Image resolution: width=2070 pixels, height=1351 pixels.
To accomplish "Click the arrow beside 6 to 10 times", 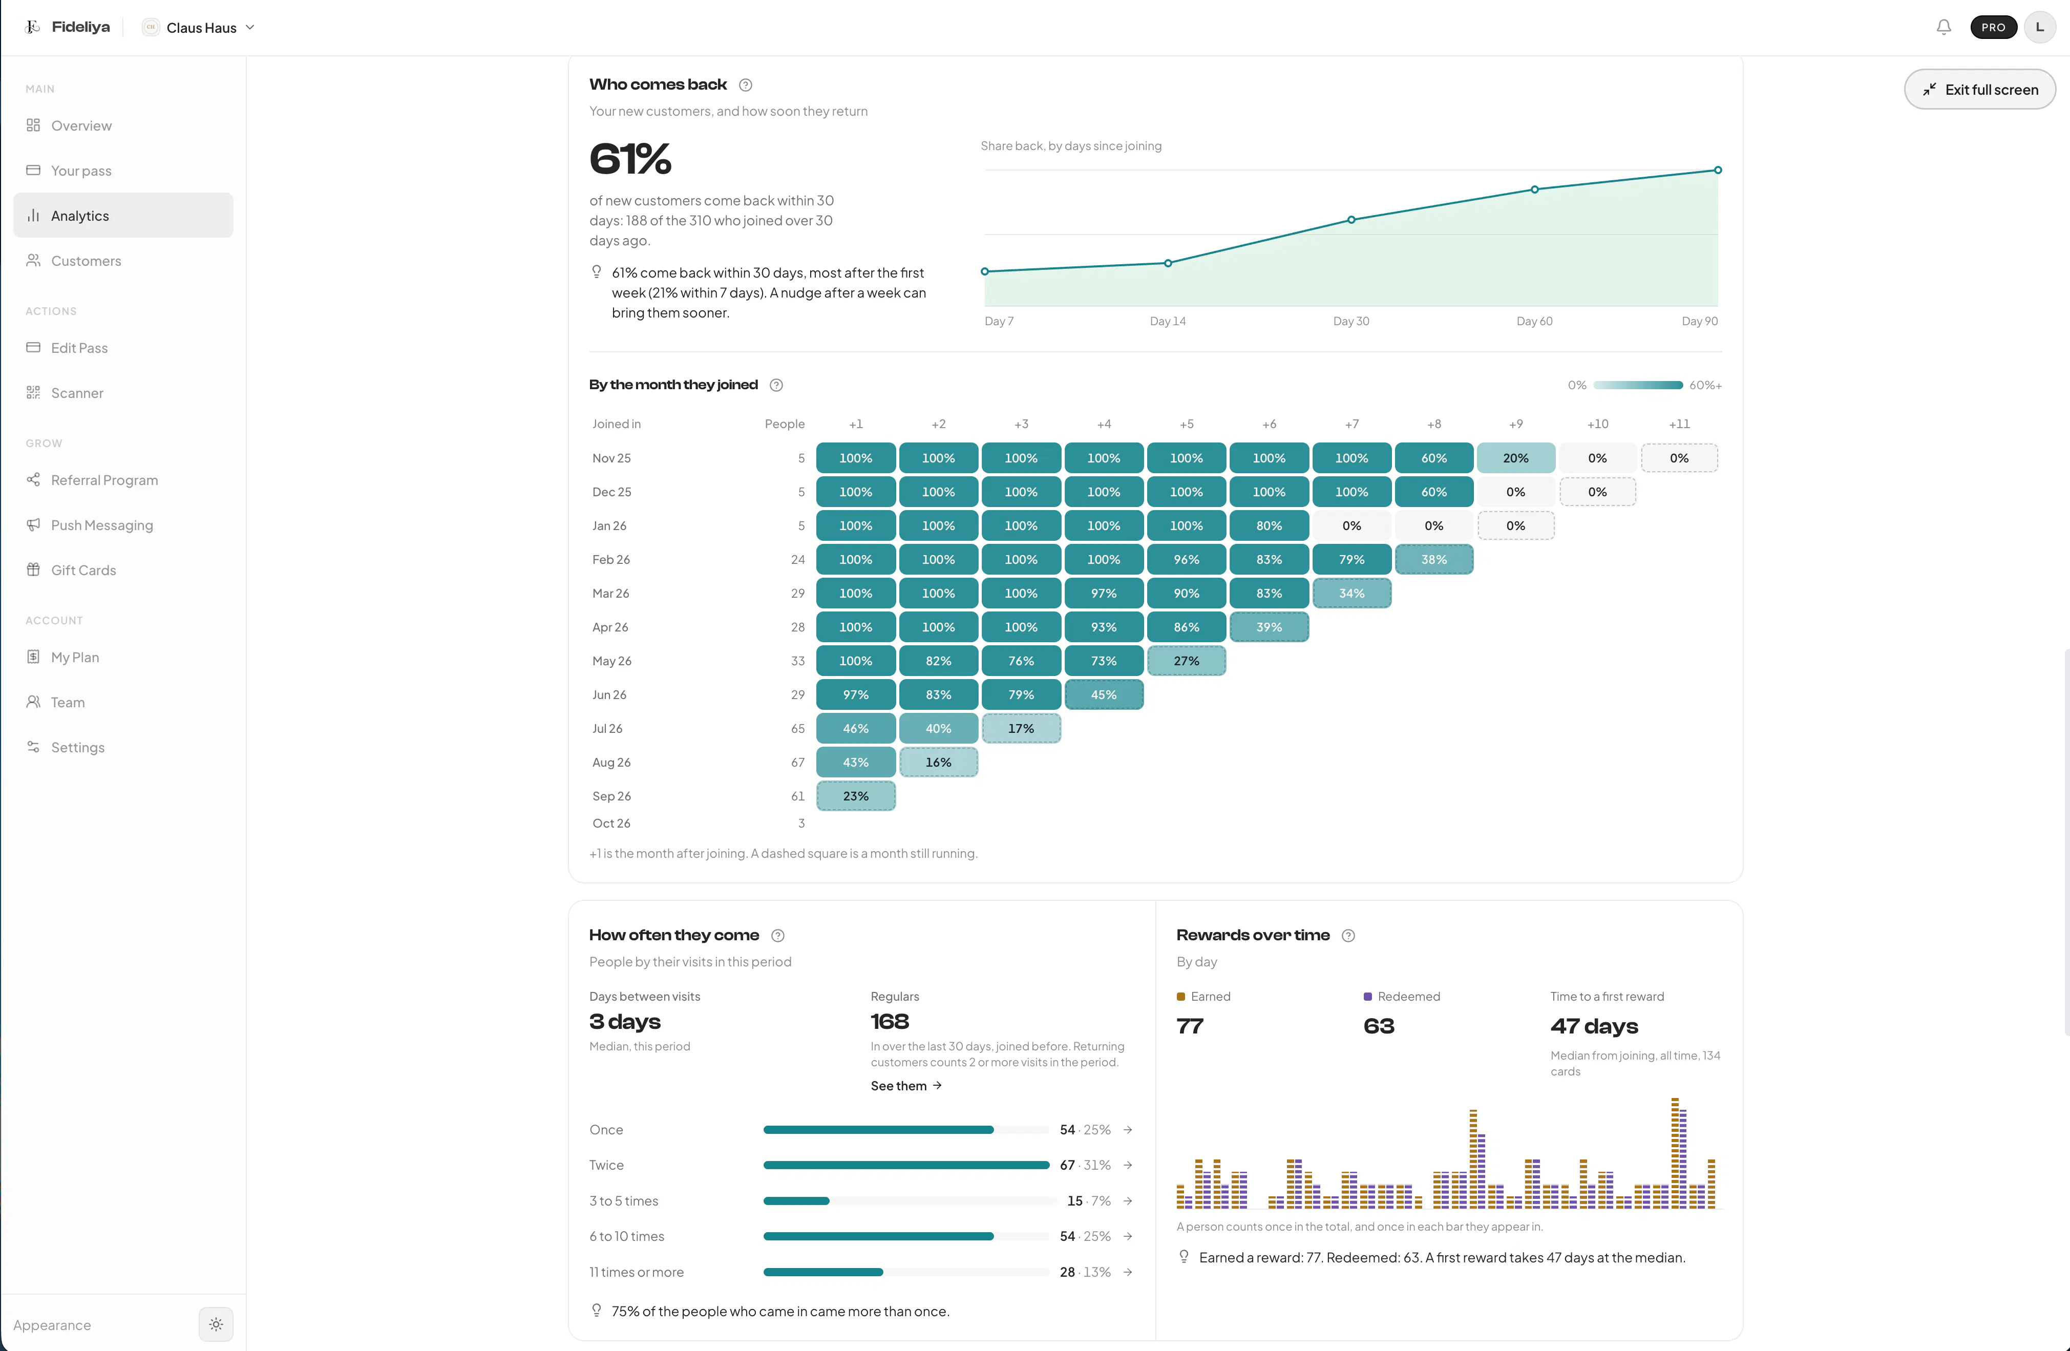I will pos(1128,1236).
